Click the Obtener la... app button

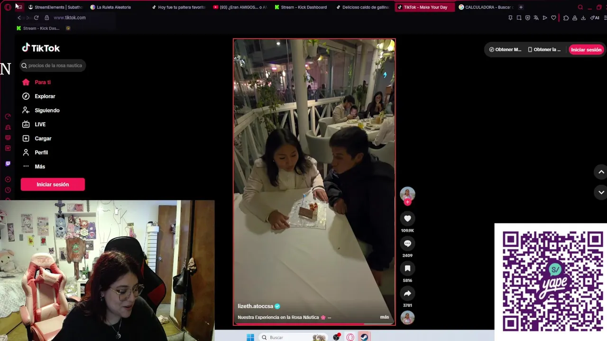(x=544, y=50)
